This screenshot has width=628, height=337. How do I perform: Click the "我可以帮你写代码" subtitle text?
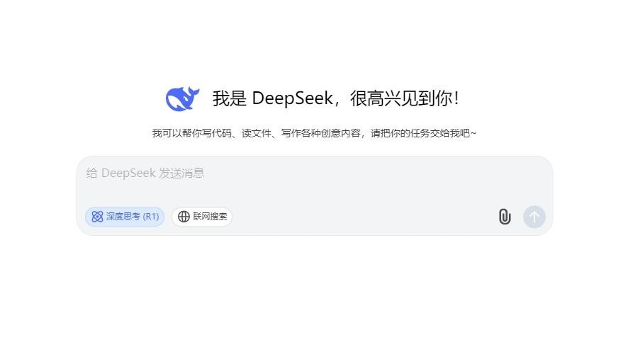[192, 133]
